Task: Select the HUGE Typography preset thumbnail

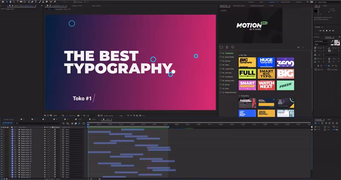Action: point(266,62)
